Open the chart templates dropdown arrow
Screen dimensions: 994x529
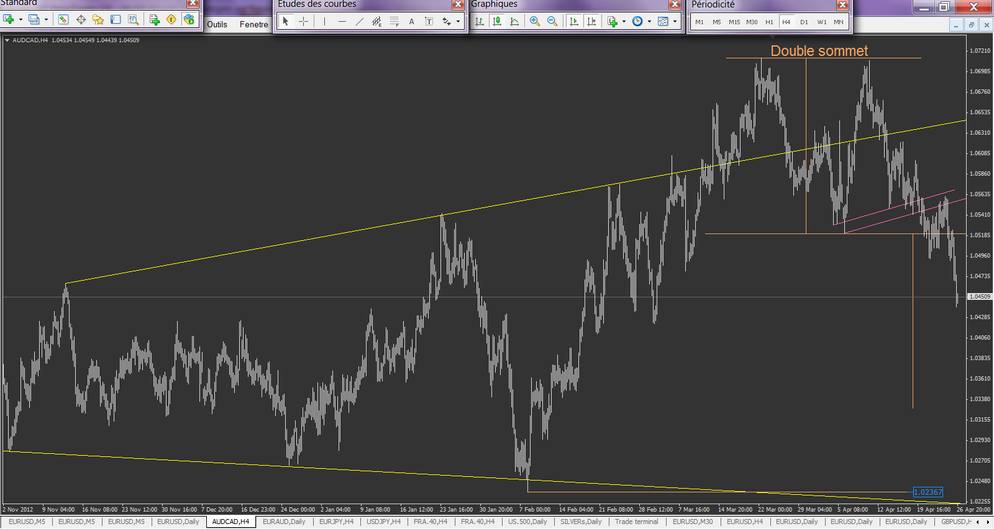[675, 21]
